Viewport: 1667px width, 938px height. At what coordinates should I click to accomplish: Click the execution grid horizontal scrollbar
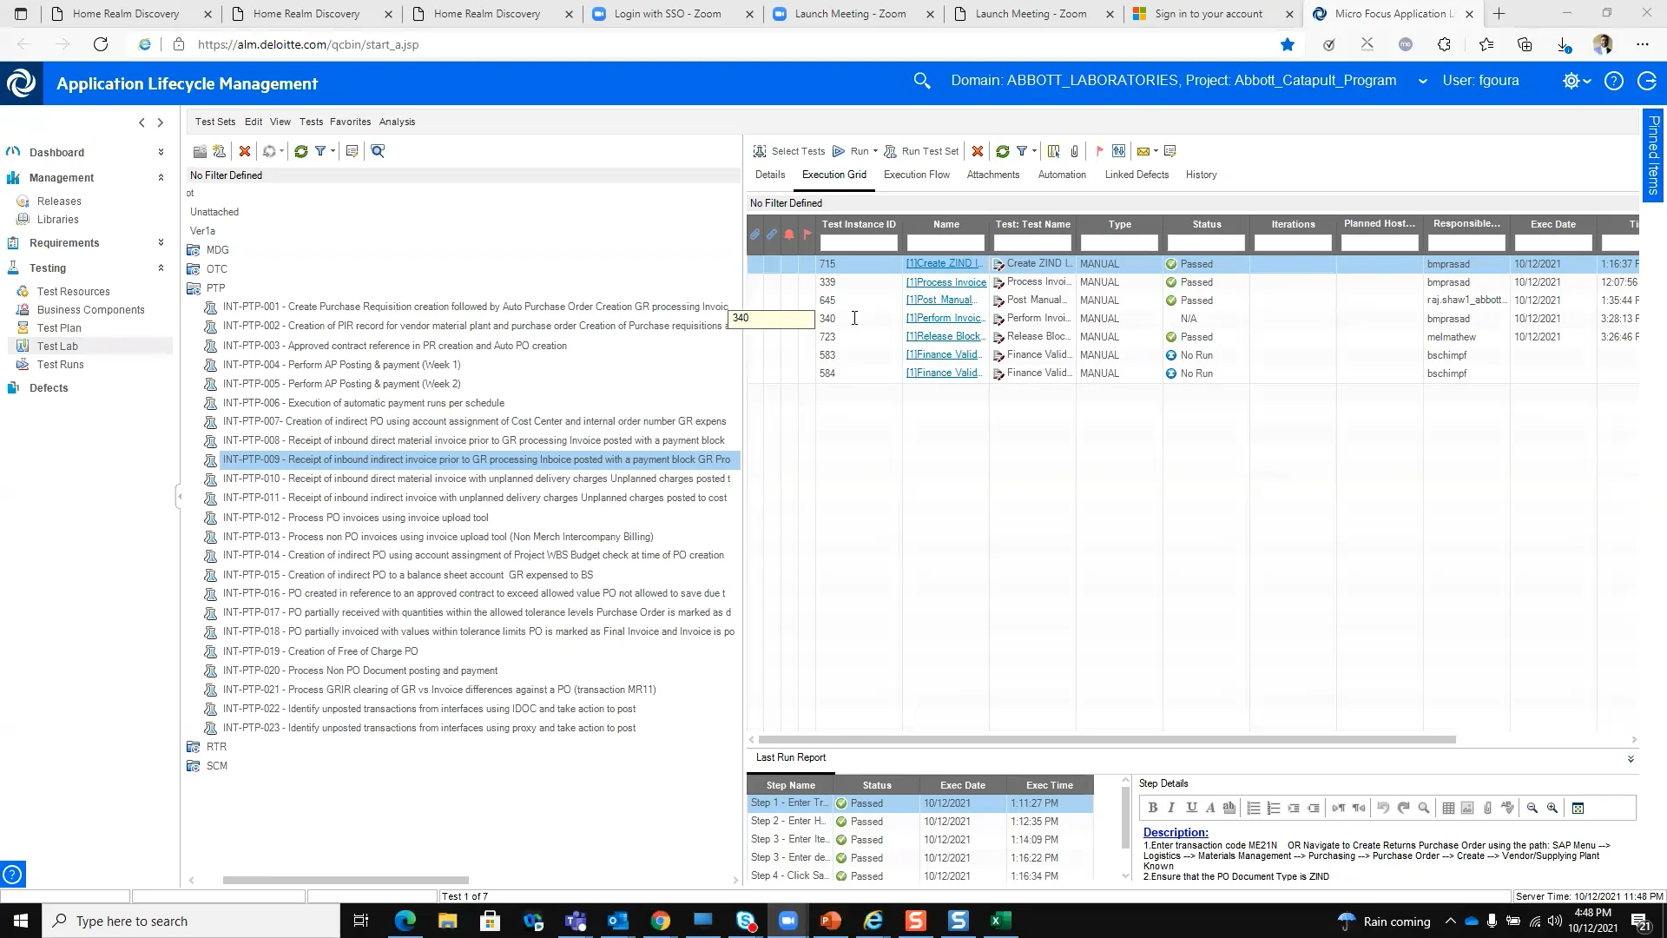coord(1107,740)
